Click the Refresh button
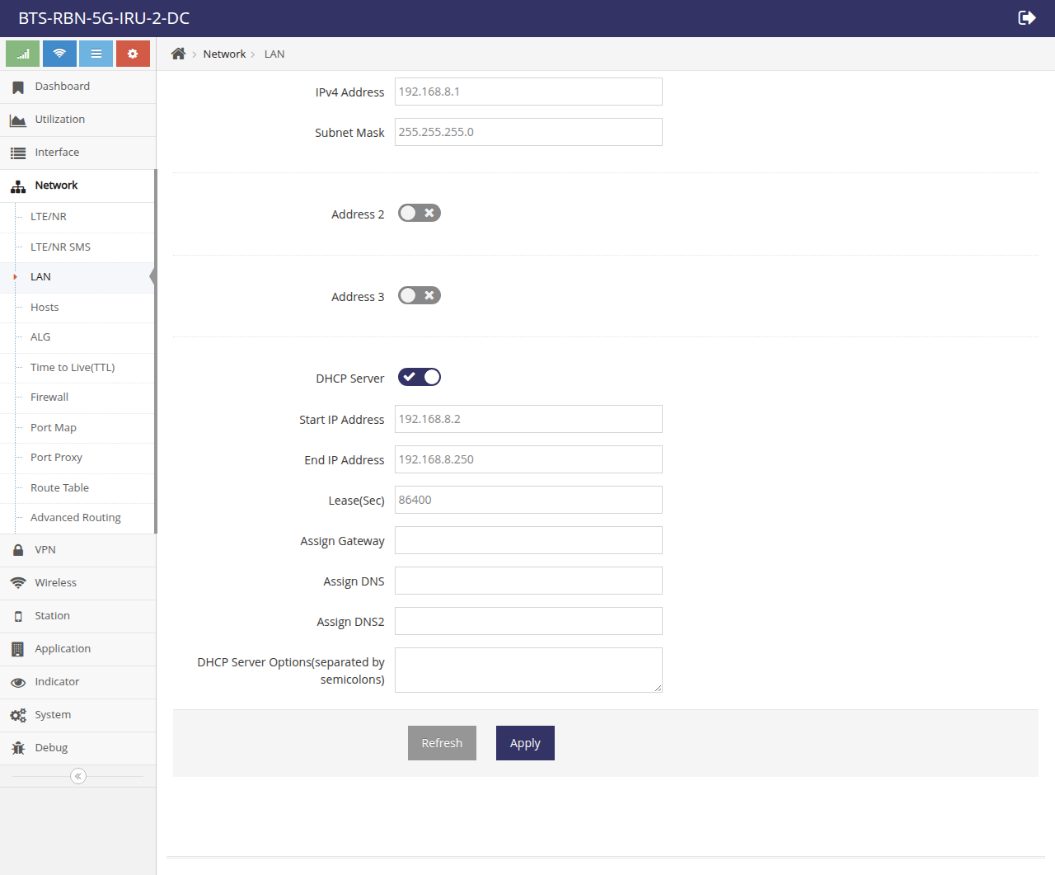The height and width of the screenshot is (875, 1055). coord(442,743)
